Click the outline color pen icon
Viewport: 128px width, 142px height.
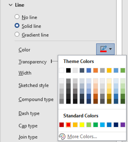pos(103,49)
